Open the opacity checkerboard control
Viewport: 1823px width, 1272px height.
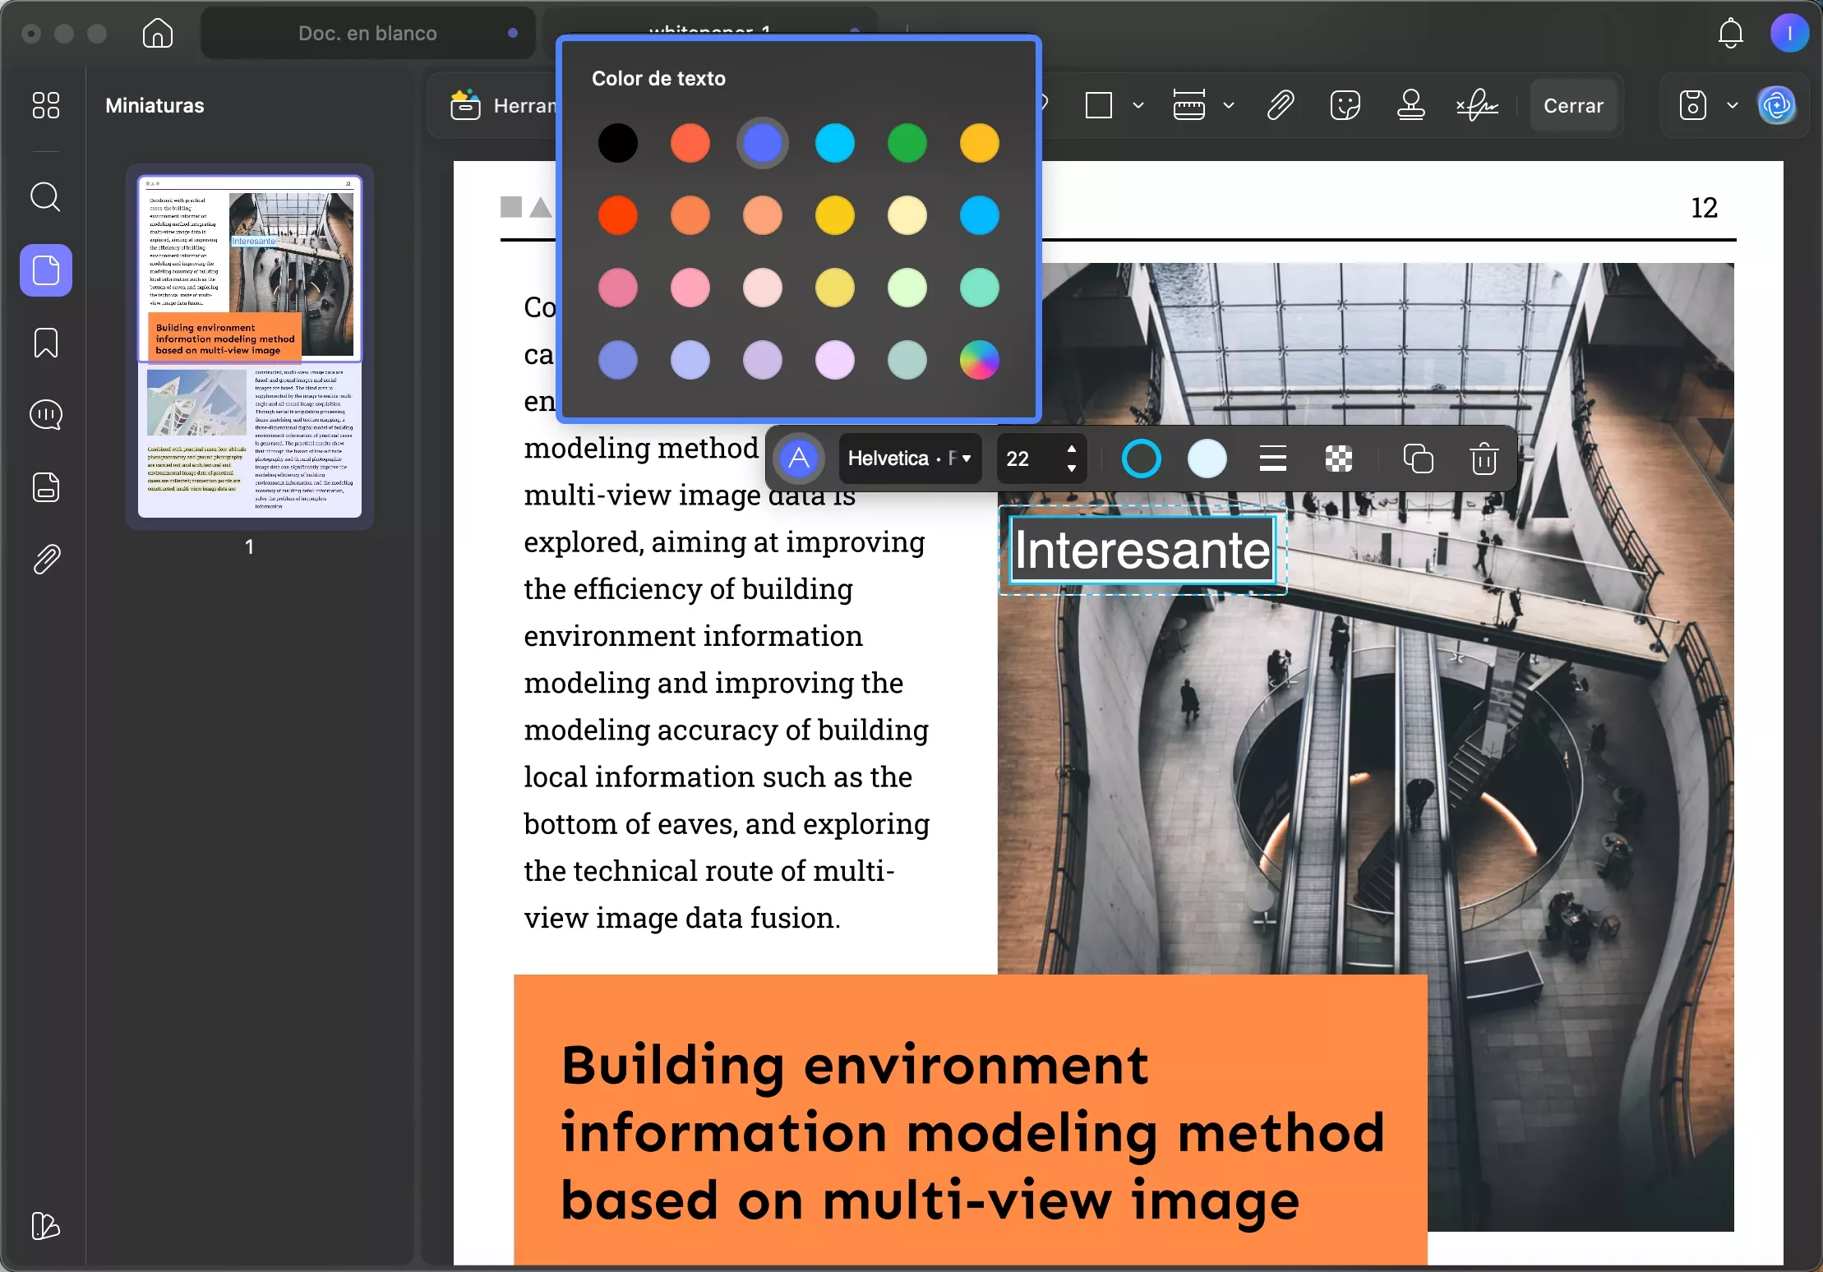(1339, 459)
